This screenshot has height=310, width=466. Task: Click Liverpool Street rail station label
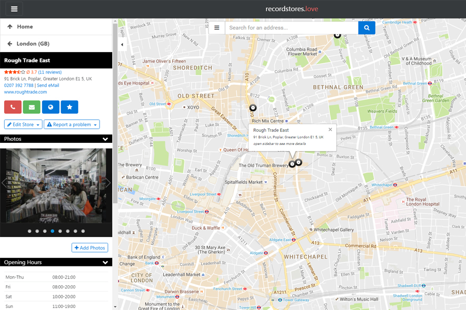coord(203,194)
